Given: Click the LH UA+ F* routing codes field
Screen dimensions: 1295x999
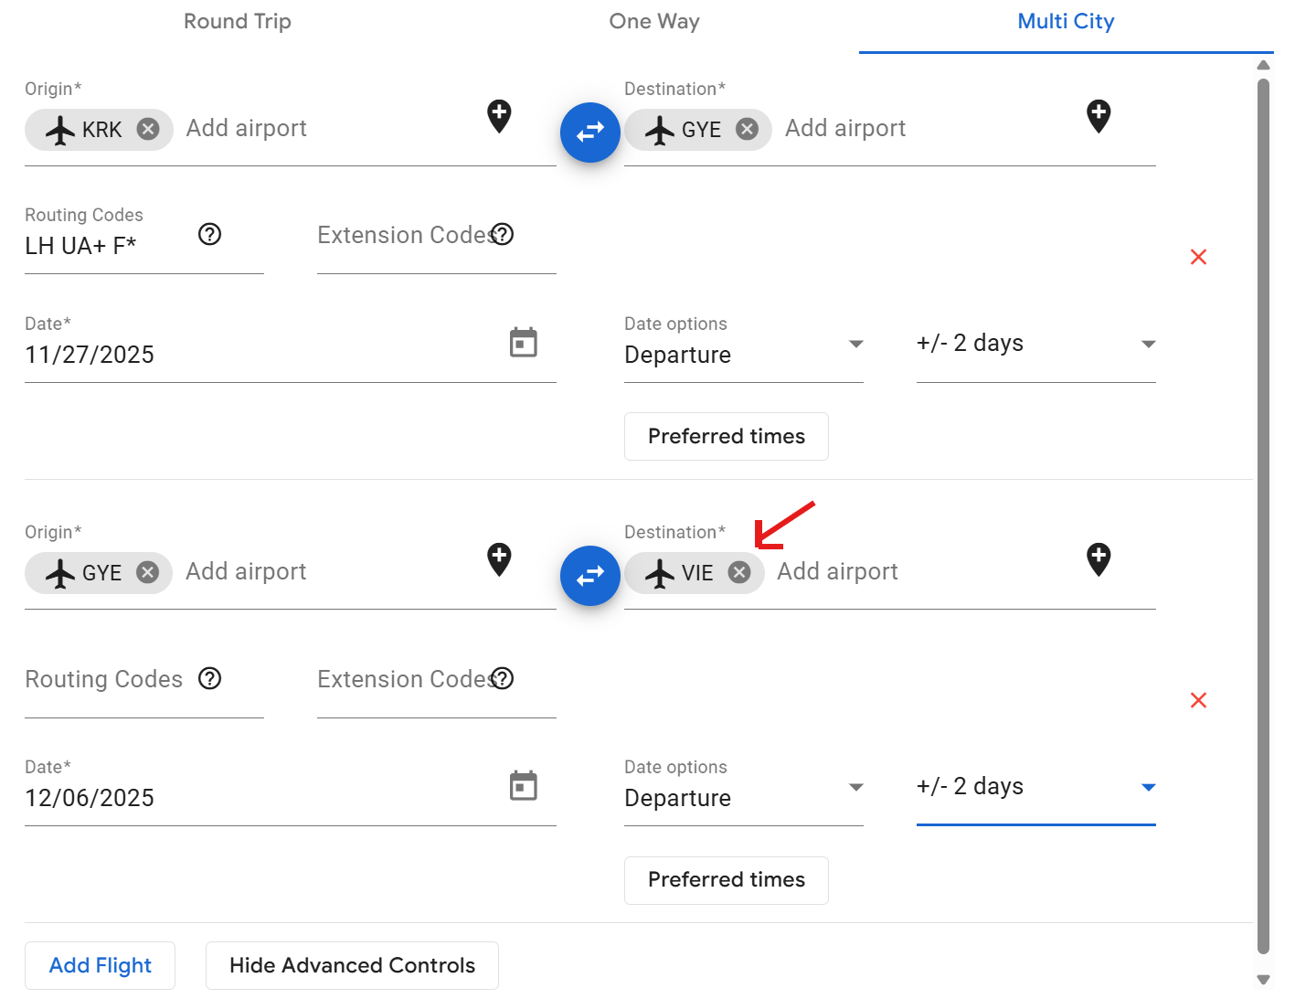Looking at the screenshot, I should click(x=144, y=239).
